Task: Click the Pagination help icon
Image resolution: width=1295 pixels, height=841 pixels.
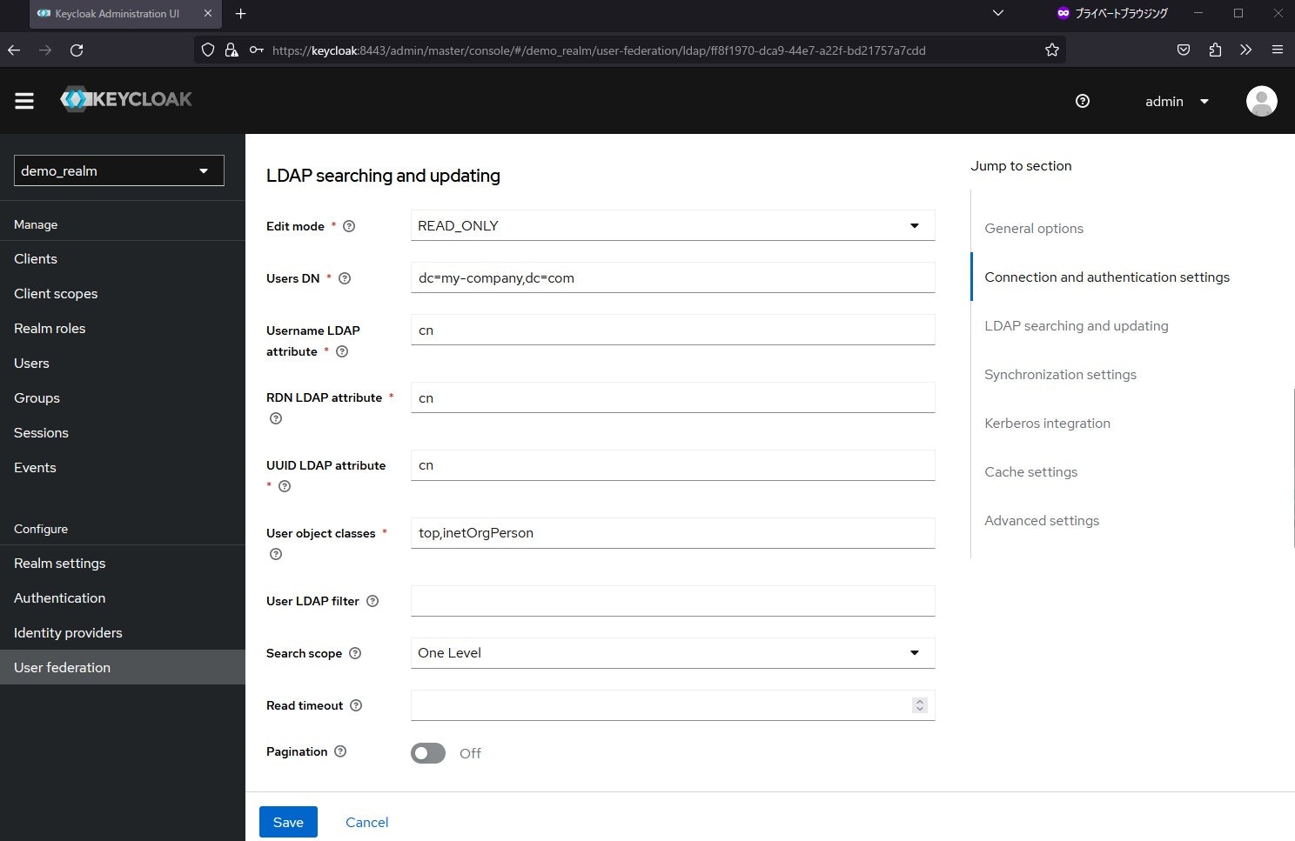Action: (x=341, y=751)
